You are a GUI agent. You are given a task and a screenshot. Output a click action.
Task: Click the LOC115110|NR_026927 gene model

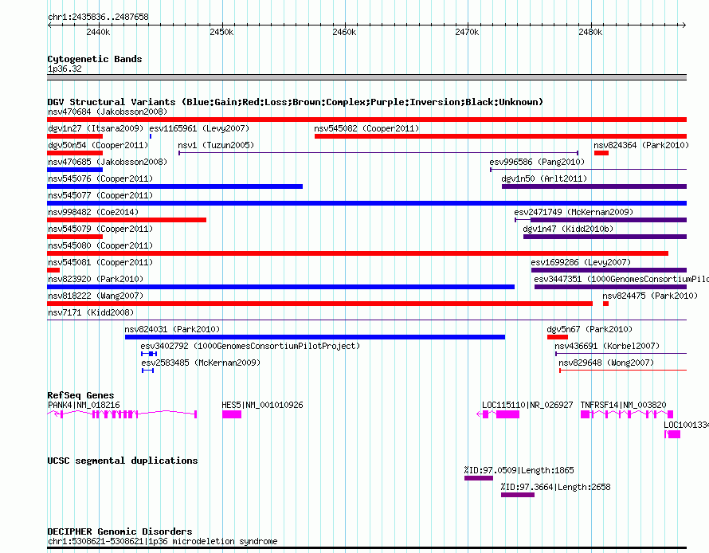(x=498, y=414)
